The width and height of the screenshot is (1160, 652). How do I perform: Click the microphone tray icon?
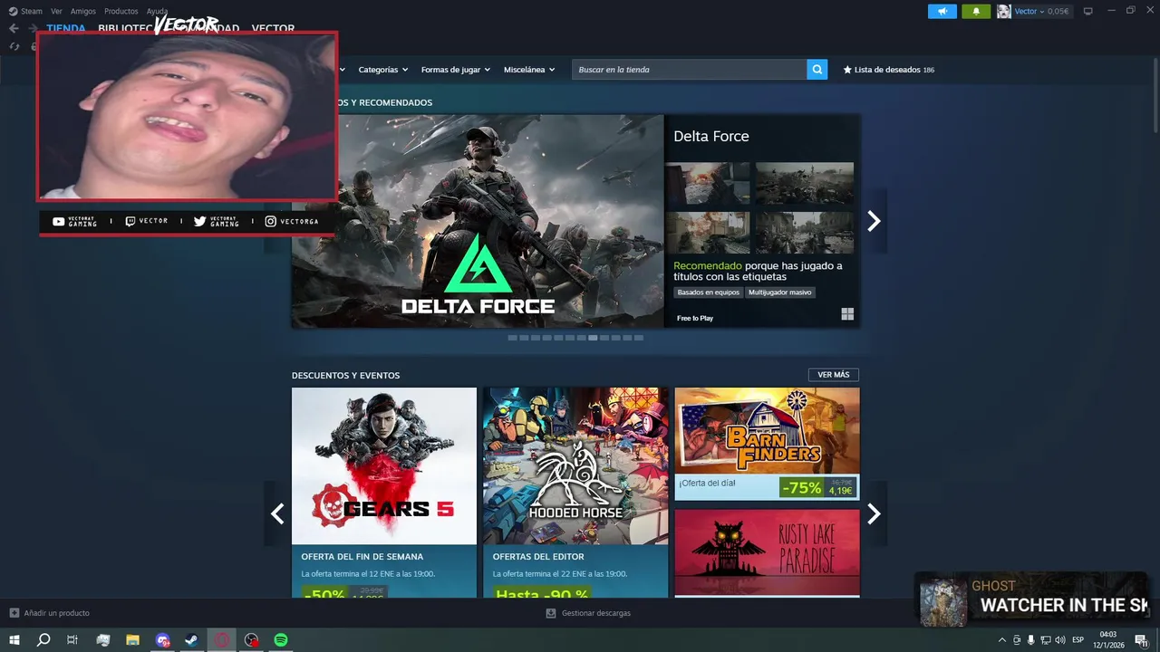[1030, 640]
